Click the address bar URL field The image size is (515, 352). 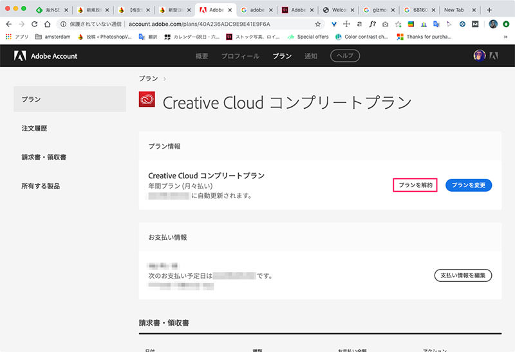[x=200, y=24]
